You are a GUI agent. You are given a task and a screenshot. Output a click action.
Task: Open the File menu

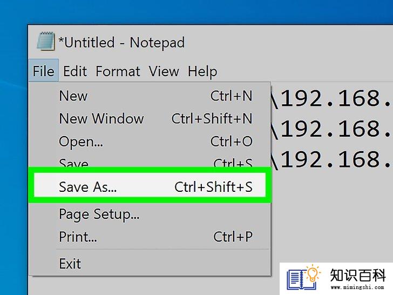point(44,71)
